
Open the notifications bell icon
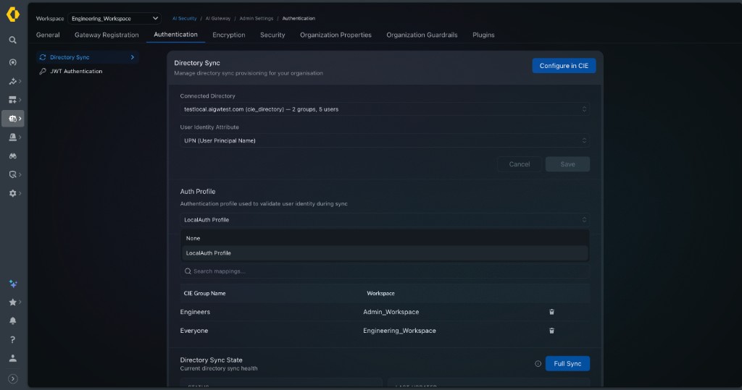click(13, 321)
